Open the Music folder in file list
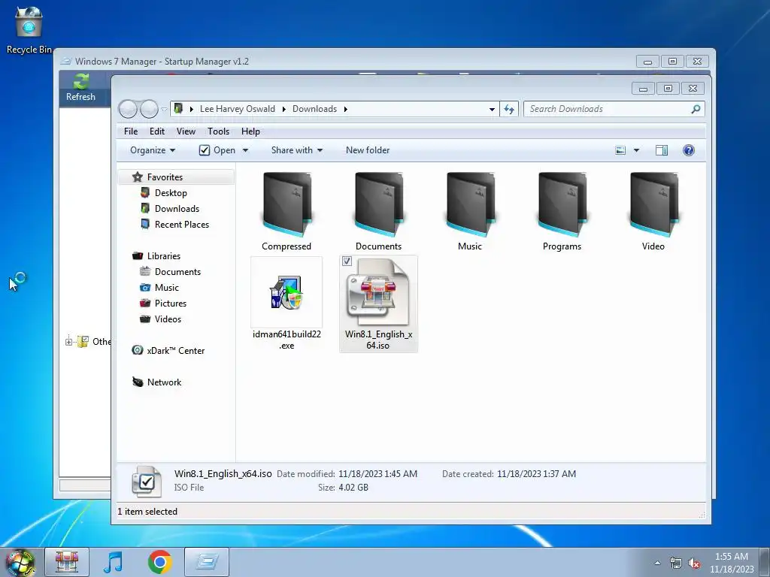 [x=470, y=211]
